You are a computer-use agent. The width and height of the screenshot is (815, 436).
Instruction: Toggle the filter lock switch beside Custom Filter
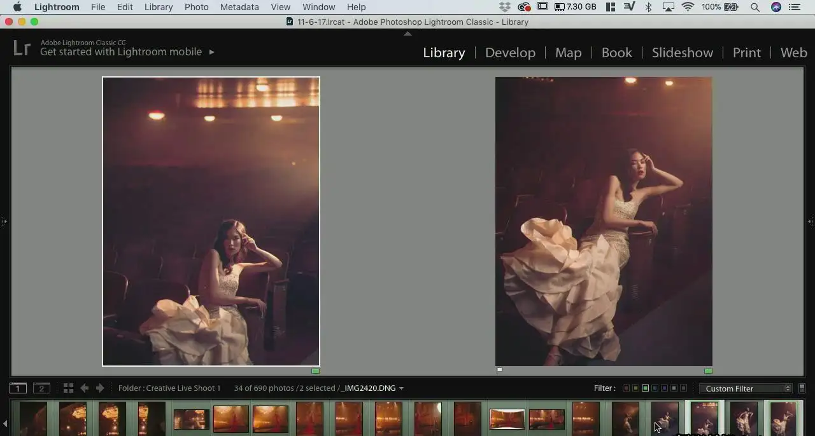(802, 388)
